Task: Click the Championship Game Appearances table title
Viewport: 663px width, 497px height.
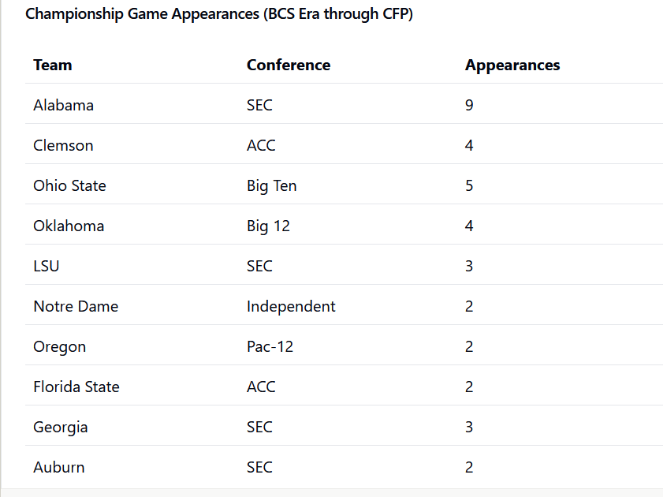Action: point(219,14)
